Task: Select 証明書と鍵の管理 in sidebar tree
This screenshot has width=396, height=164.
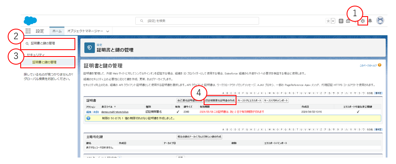Action: coord(45,62)
